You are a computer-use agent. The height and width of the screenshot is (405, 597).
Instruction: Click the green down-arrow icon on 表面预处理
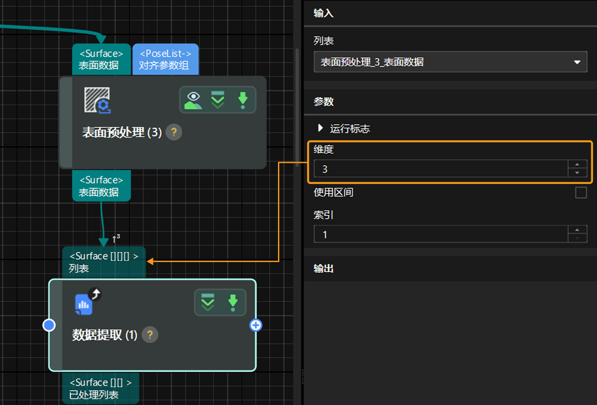pos(243,100)
